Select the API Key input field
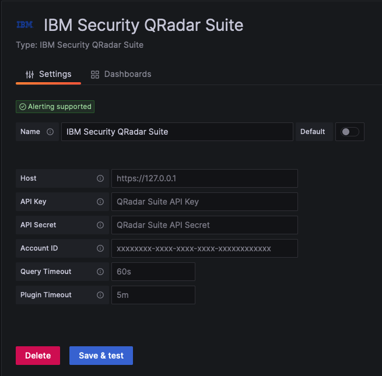 point(205,202)
